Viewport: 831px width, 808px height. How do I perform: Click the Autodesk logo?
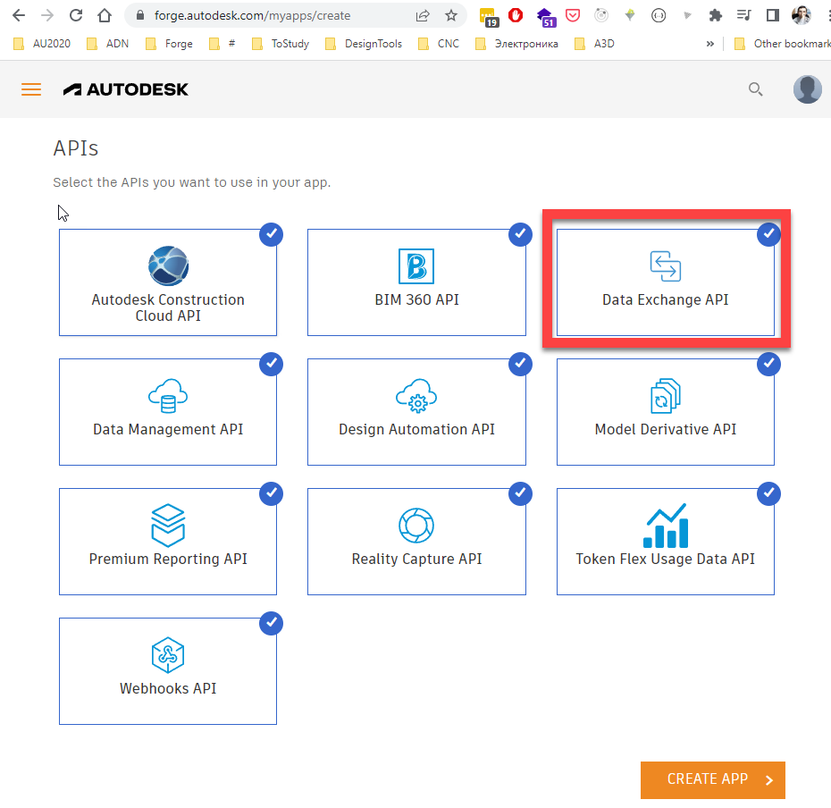[x=126, y=89]
